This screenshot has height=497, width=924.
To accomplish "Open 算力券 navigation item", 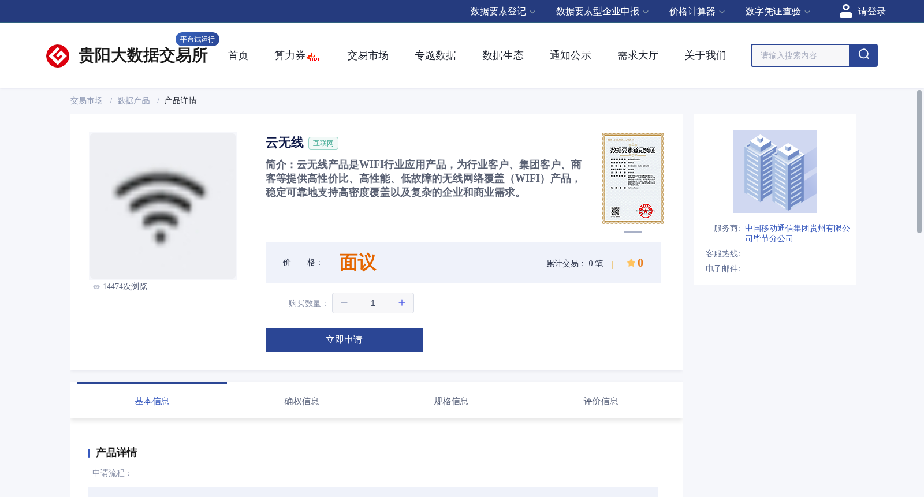I will pos(297,55).
